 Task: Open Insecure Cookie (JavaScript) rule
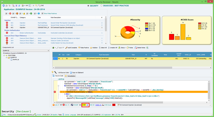tap(60, 41)
